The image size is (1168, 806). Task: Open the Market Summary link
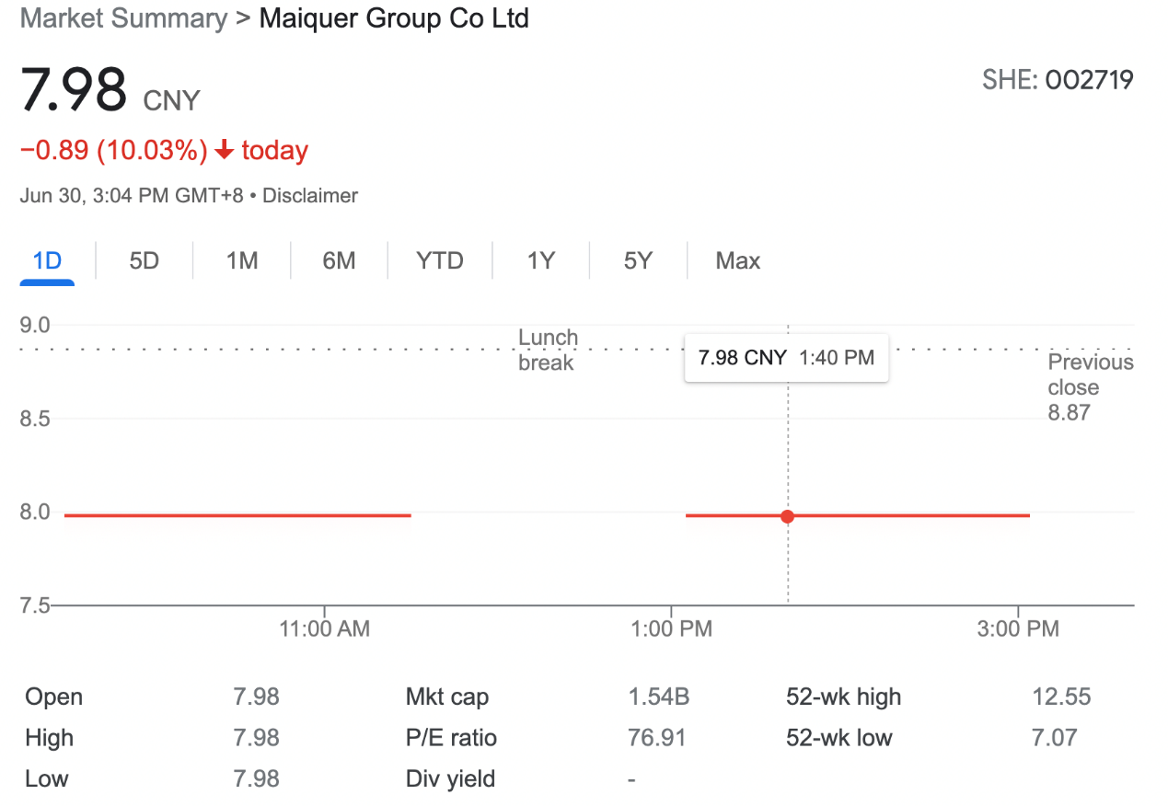123,18
